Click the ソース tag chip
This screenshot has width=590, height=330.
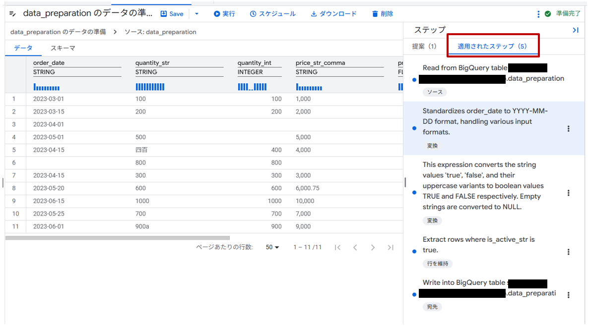(x=435, y=92)
